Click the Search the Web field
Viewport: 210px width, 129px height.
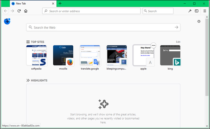(x=103, y=27)
